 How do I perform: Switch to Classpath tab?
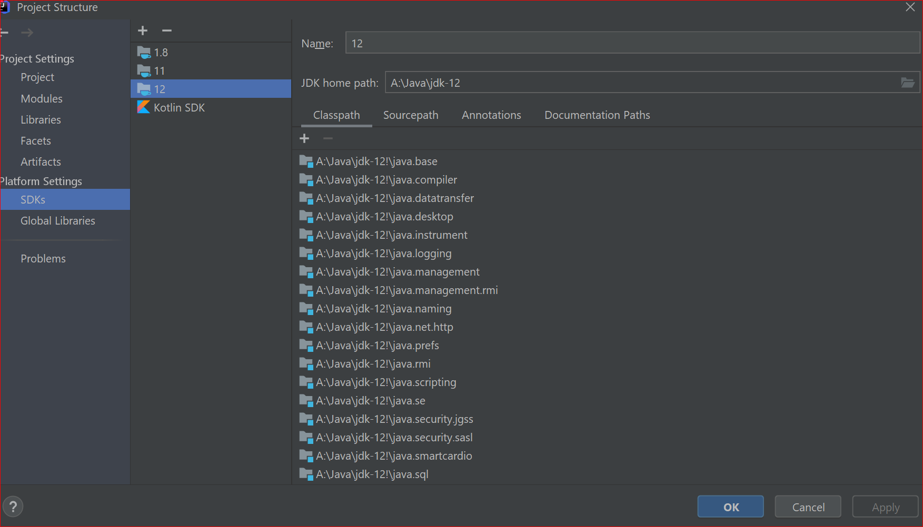tap(336, 115)
